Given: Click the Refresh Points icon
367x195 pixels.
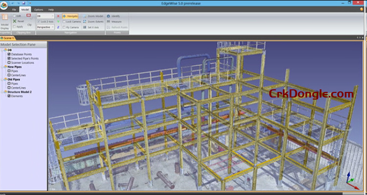Looking at the screenshot, I should (x=108, y=27).
